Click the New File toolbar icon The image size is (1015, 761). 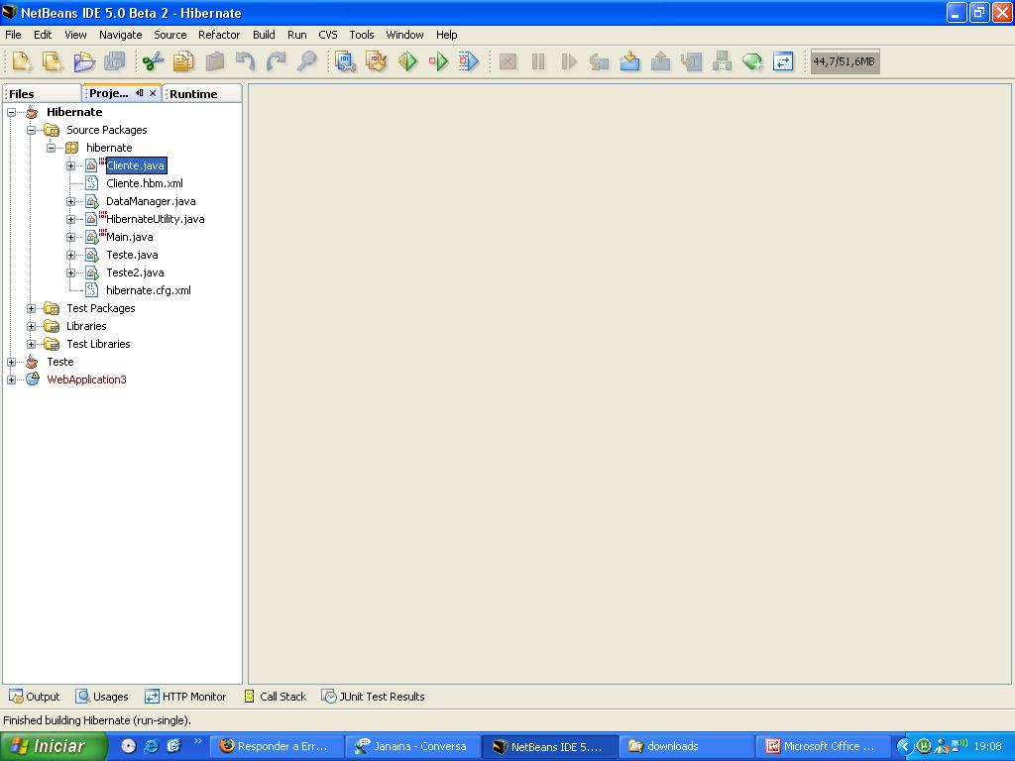coord(22,61)
